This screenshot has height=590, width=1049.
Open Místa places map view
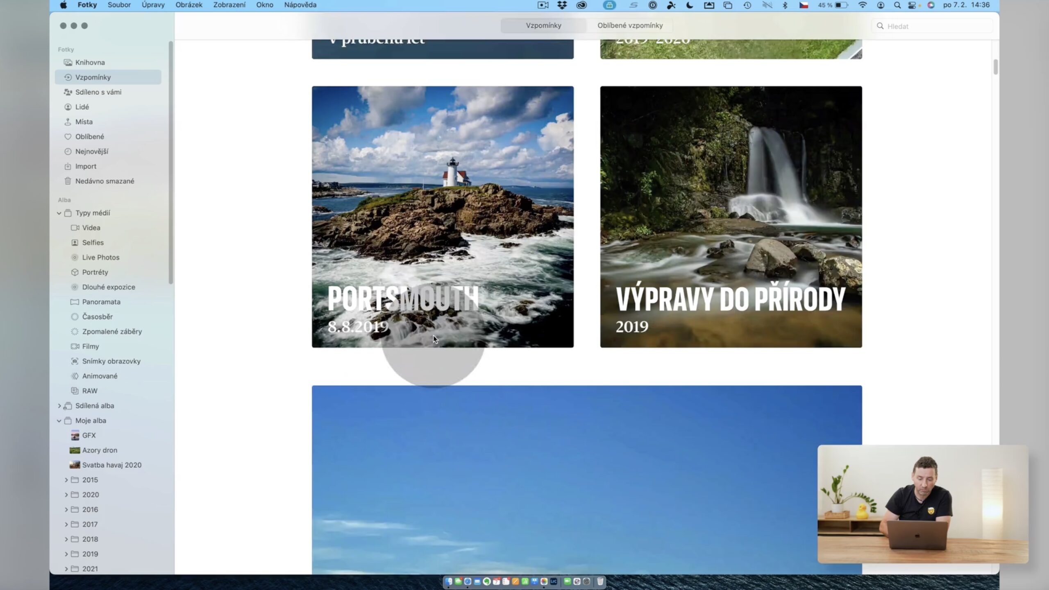(x=84, y=122)
